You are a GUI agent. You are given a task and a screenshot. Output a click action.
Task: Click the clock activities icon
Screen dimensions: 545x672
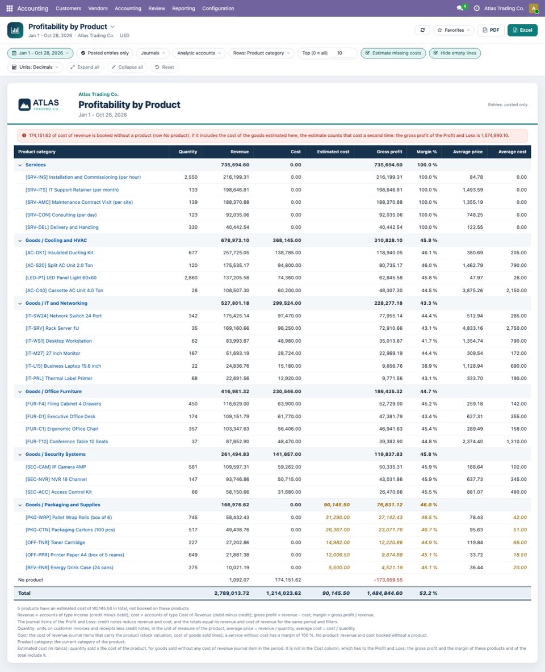[x=476, y=8]
